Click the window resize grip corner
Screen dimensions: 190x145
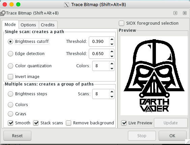point(188,142)
